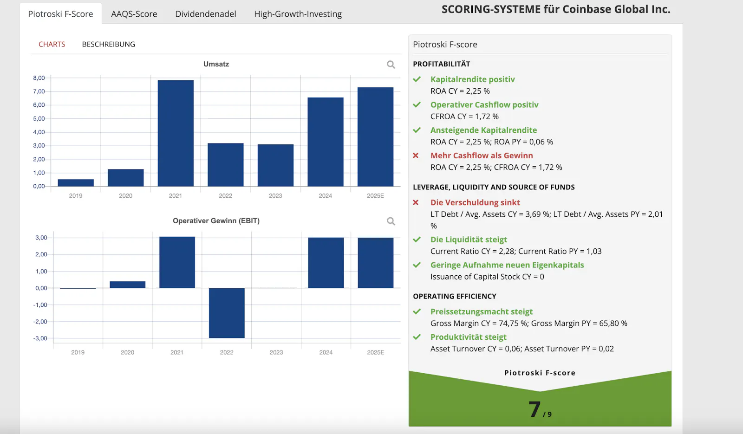
Task: Go to High-Growth-Investing tab
Action: [298, 14]
